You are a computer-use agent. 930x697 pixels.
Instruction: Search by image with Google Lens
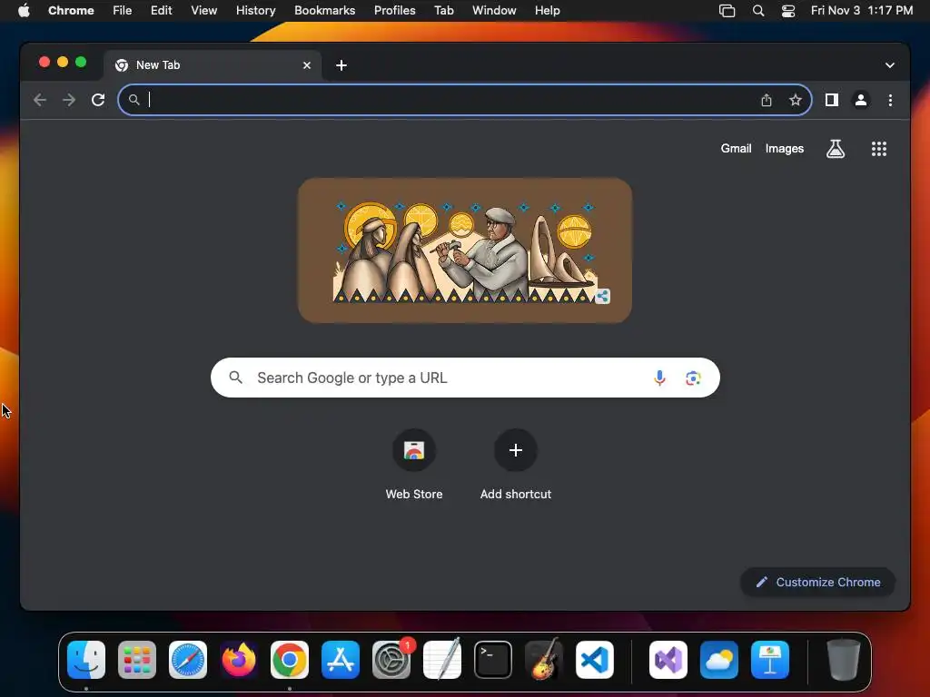tap(693, 378)
